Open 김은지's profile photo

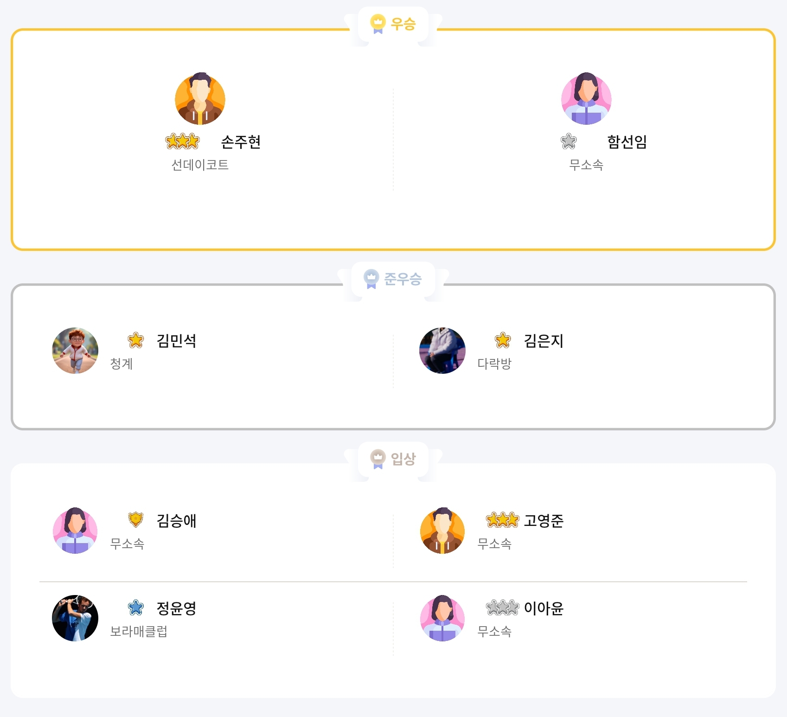pyautogui.click(x=442, y=351)
